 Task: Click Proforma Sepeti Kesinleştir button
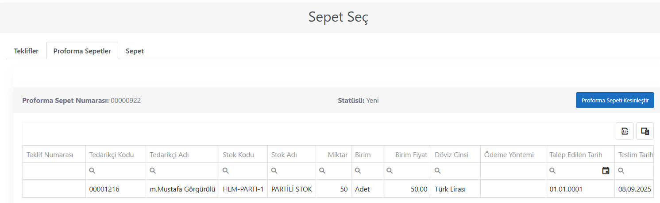click(x=615, y=100)
